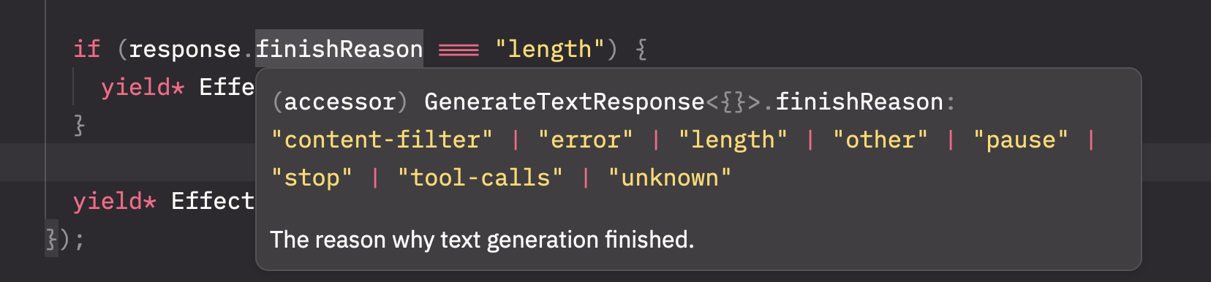The image size is (1211, 282).
Task: Click the opening brace after the if condition
Action: 641,49
